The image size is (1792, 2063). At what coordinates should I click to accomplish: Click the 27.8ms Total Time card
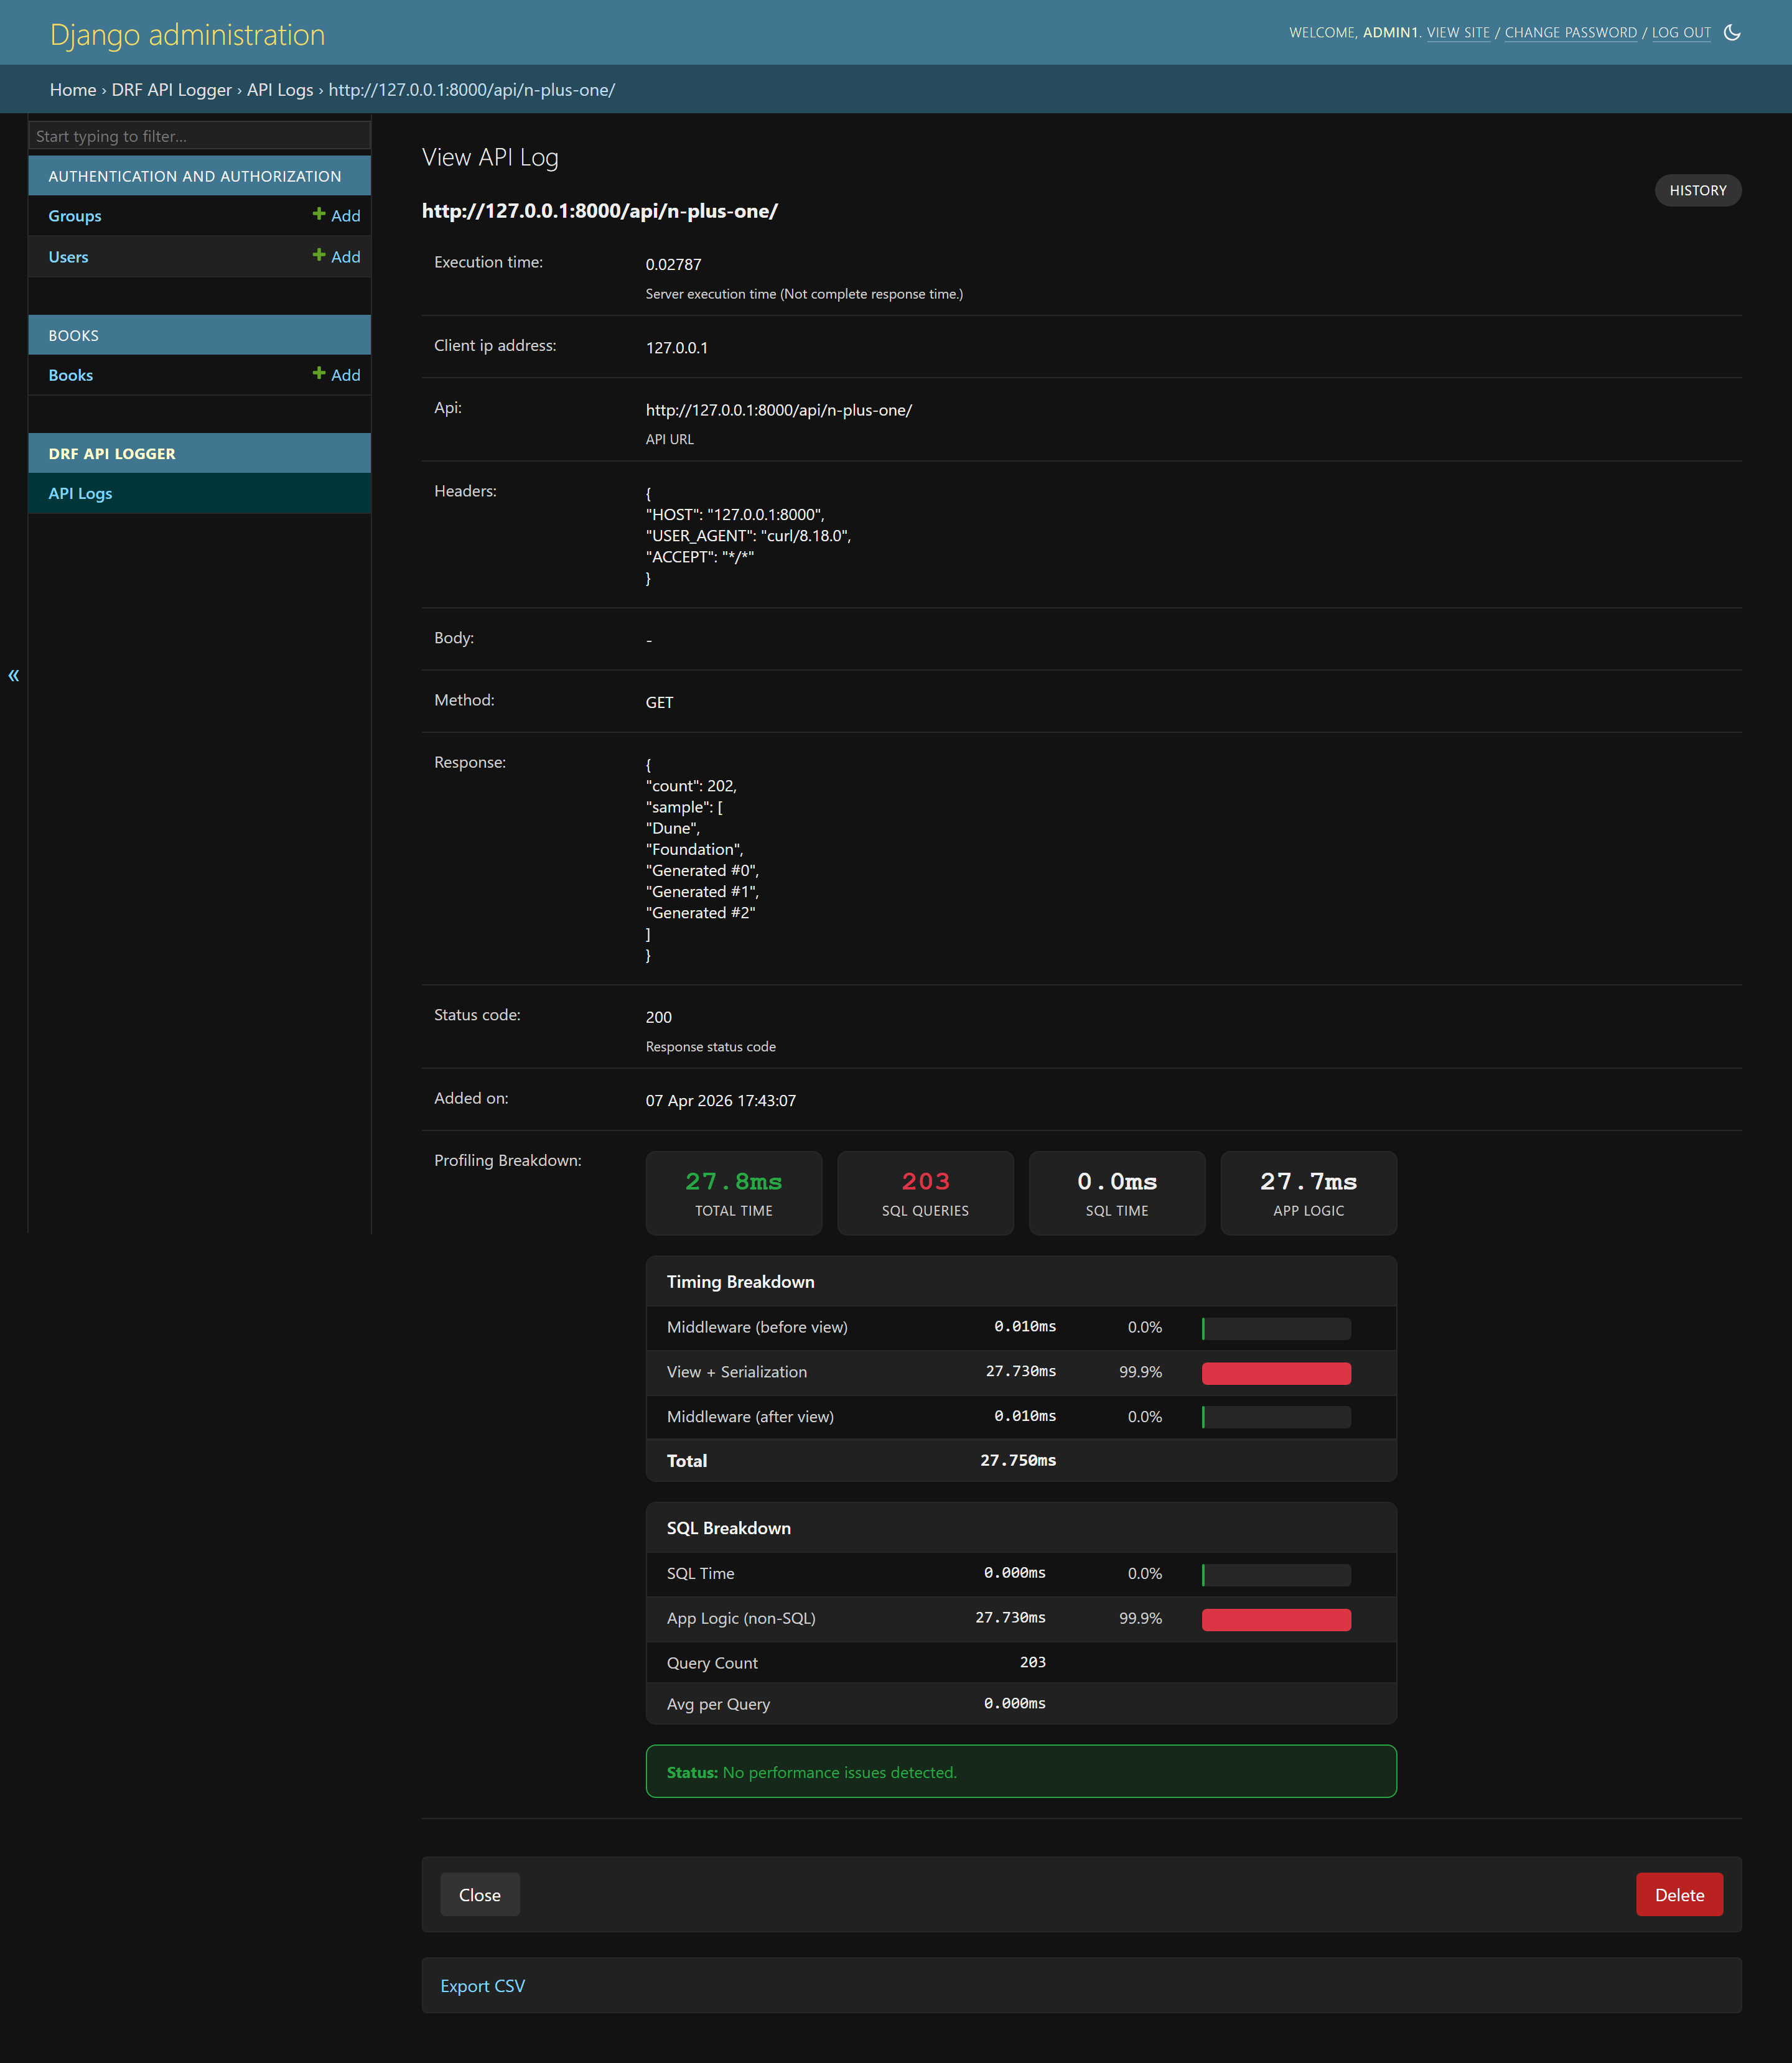point(734,1193)
